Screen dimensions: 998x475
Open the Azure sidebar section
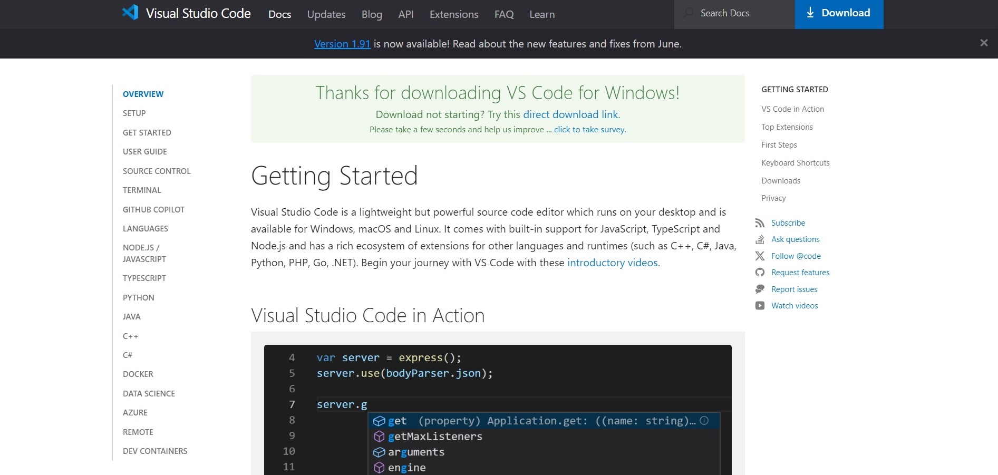click(135, 413)
